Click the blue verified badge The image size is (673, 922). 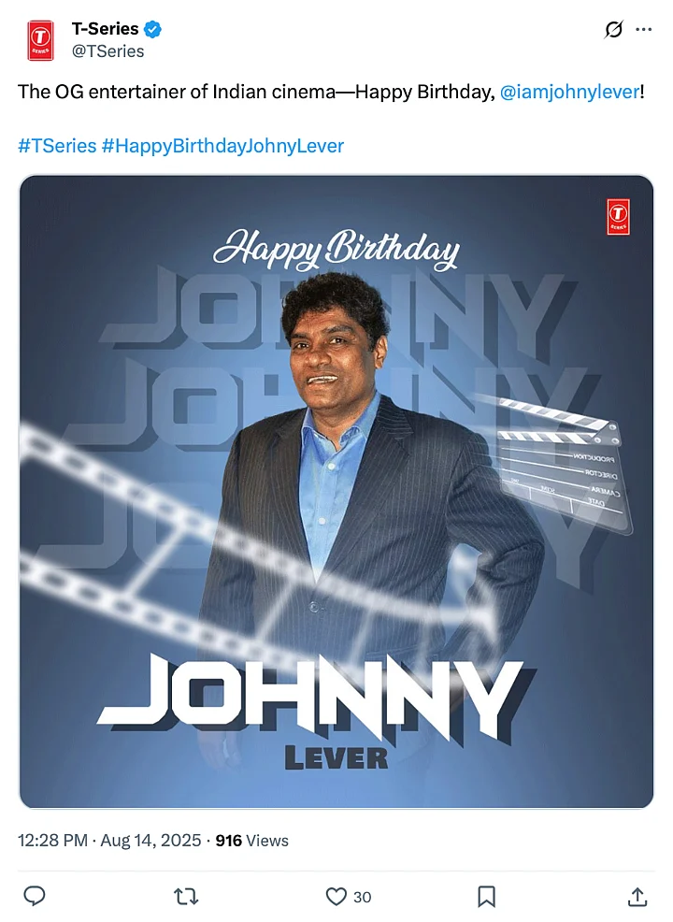152,29
